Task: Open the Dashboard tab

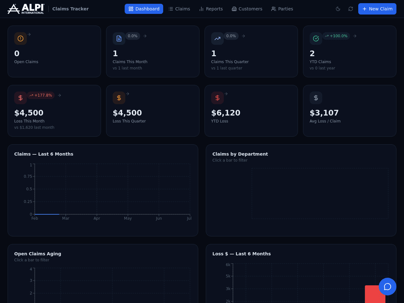Action: [x=144, y=9]
